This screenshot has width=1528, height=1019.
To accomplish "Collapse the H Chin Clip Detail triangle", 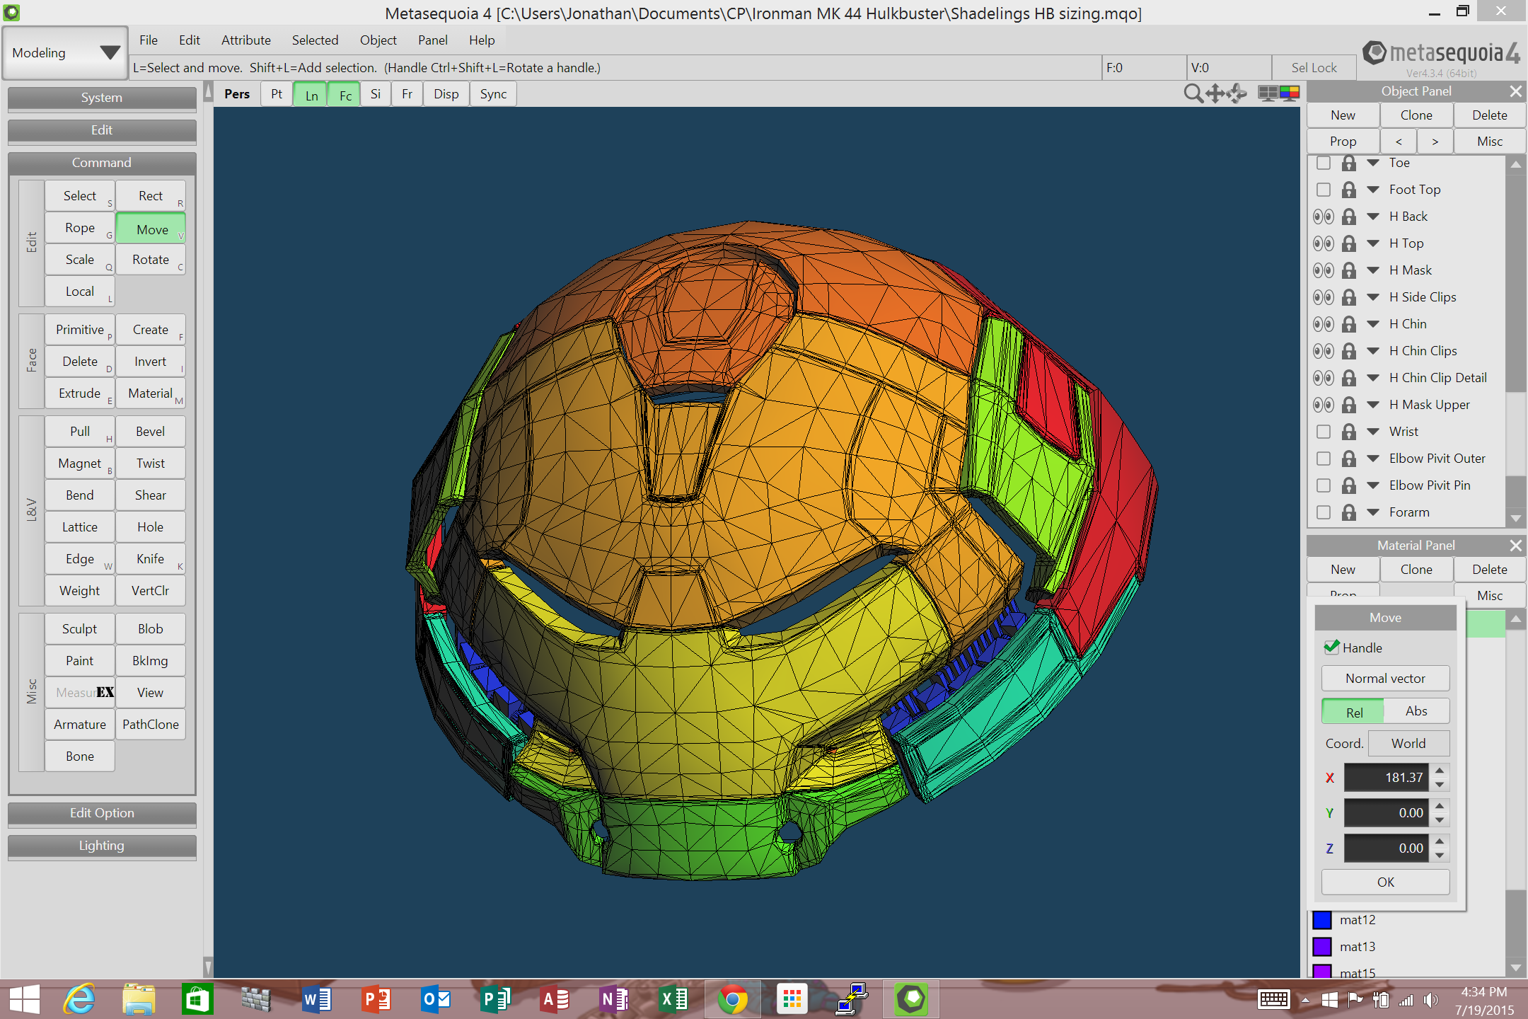I will pos(1373,378).
